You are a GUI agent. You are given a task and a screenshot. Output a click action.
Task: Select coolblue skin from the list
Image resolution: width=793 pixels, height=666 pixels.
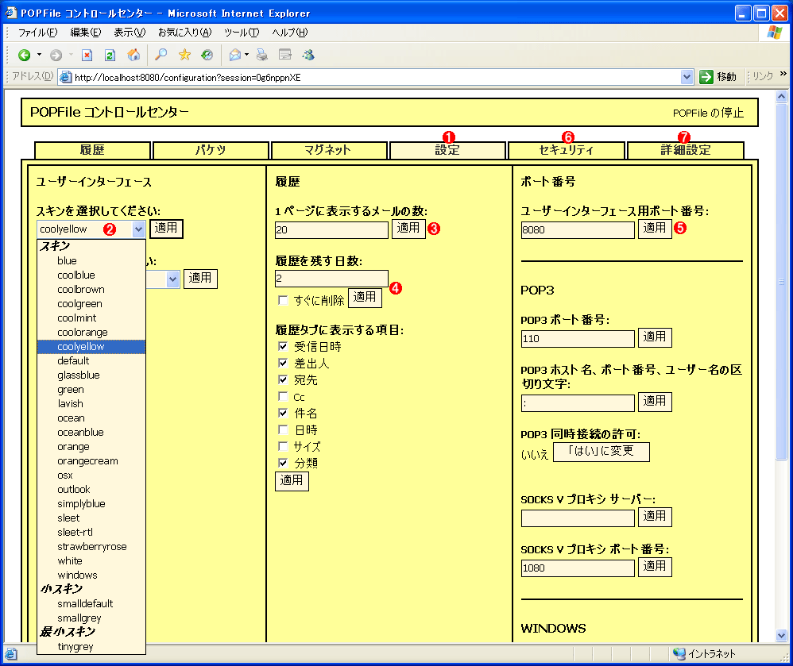(91, 275)
